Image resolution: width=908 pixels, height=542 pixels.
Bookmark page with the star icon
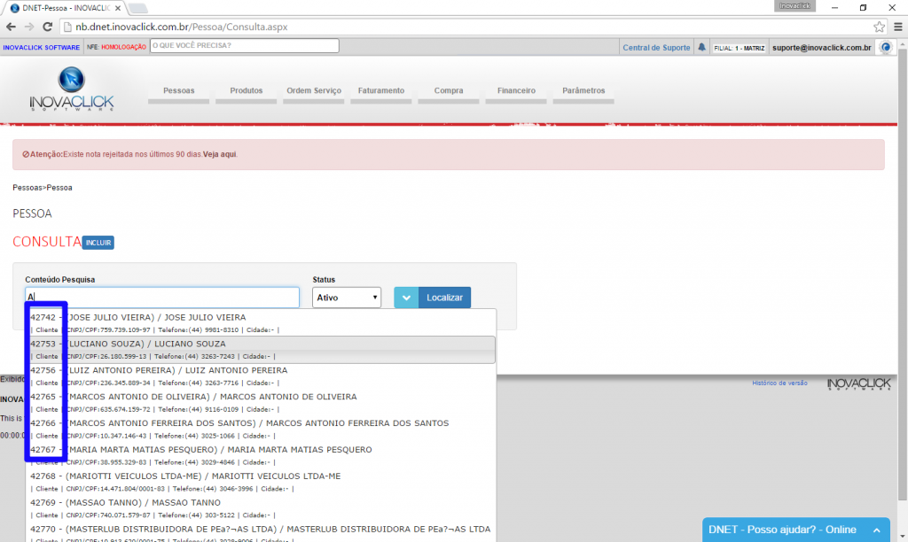coord(879,27)
